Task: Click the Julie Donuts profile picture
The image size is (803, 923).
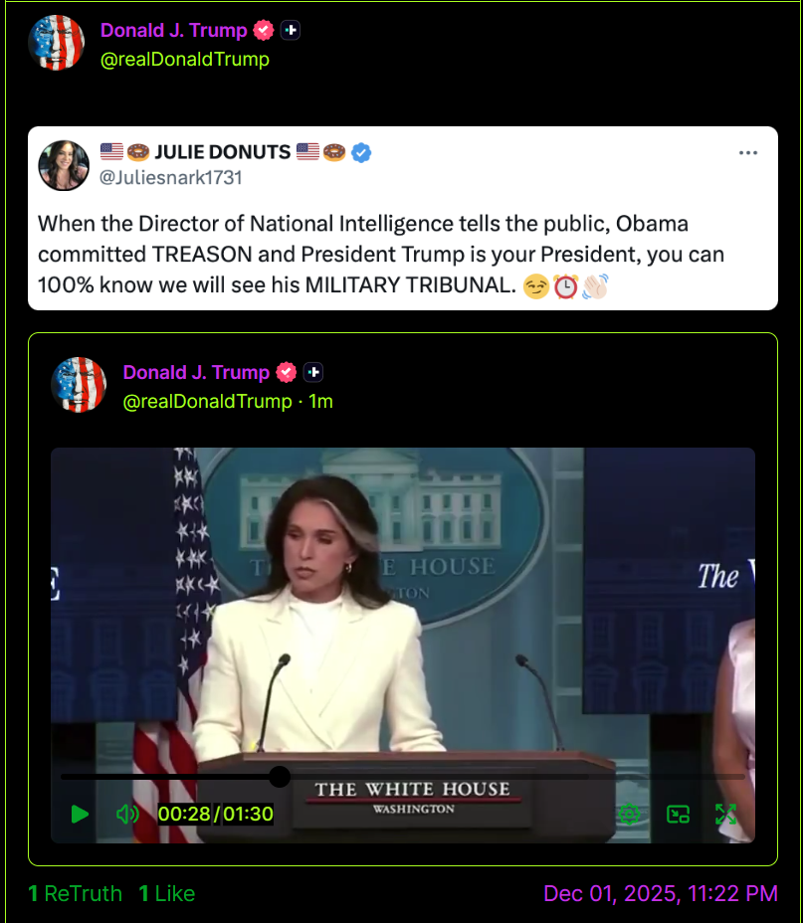Action: (64, 165)
